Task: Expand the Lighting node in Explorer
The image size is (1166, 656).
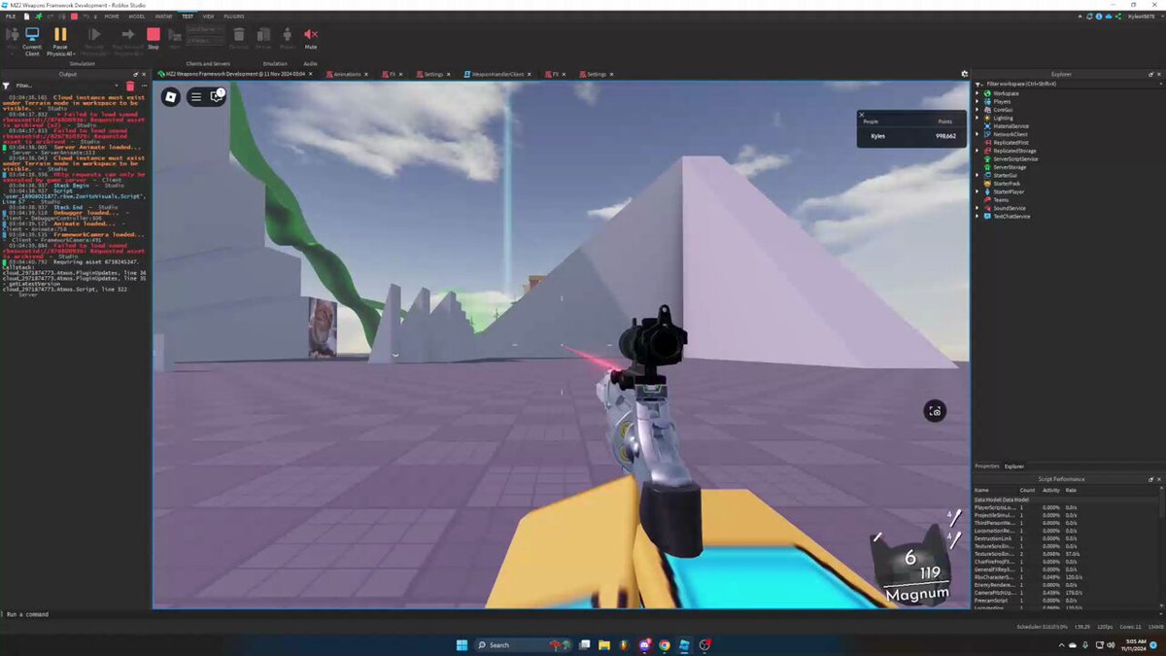Action: [978, 118]
